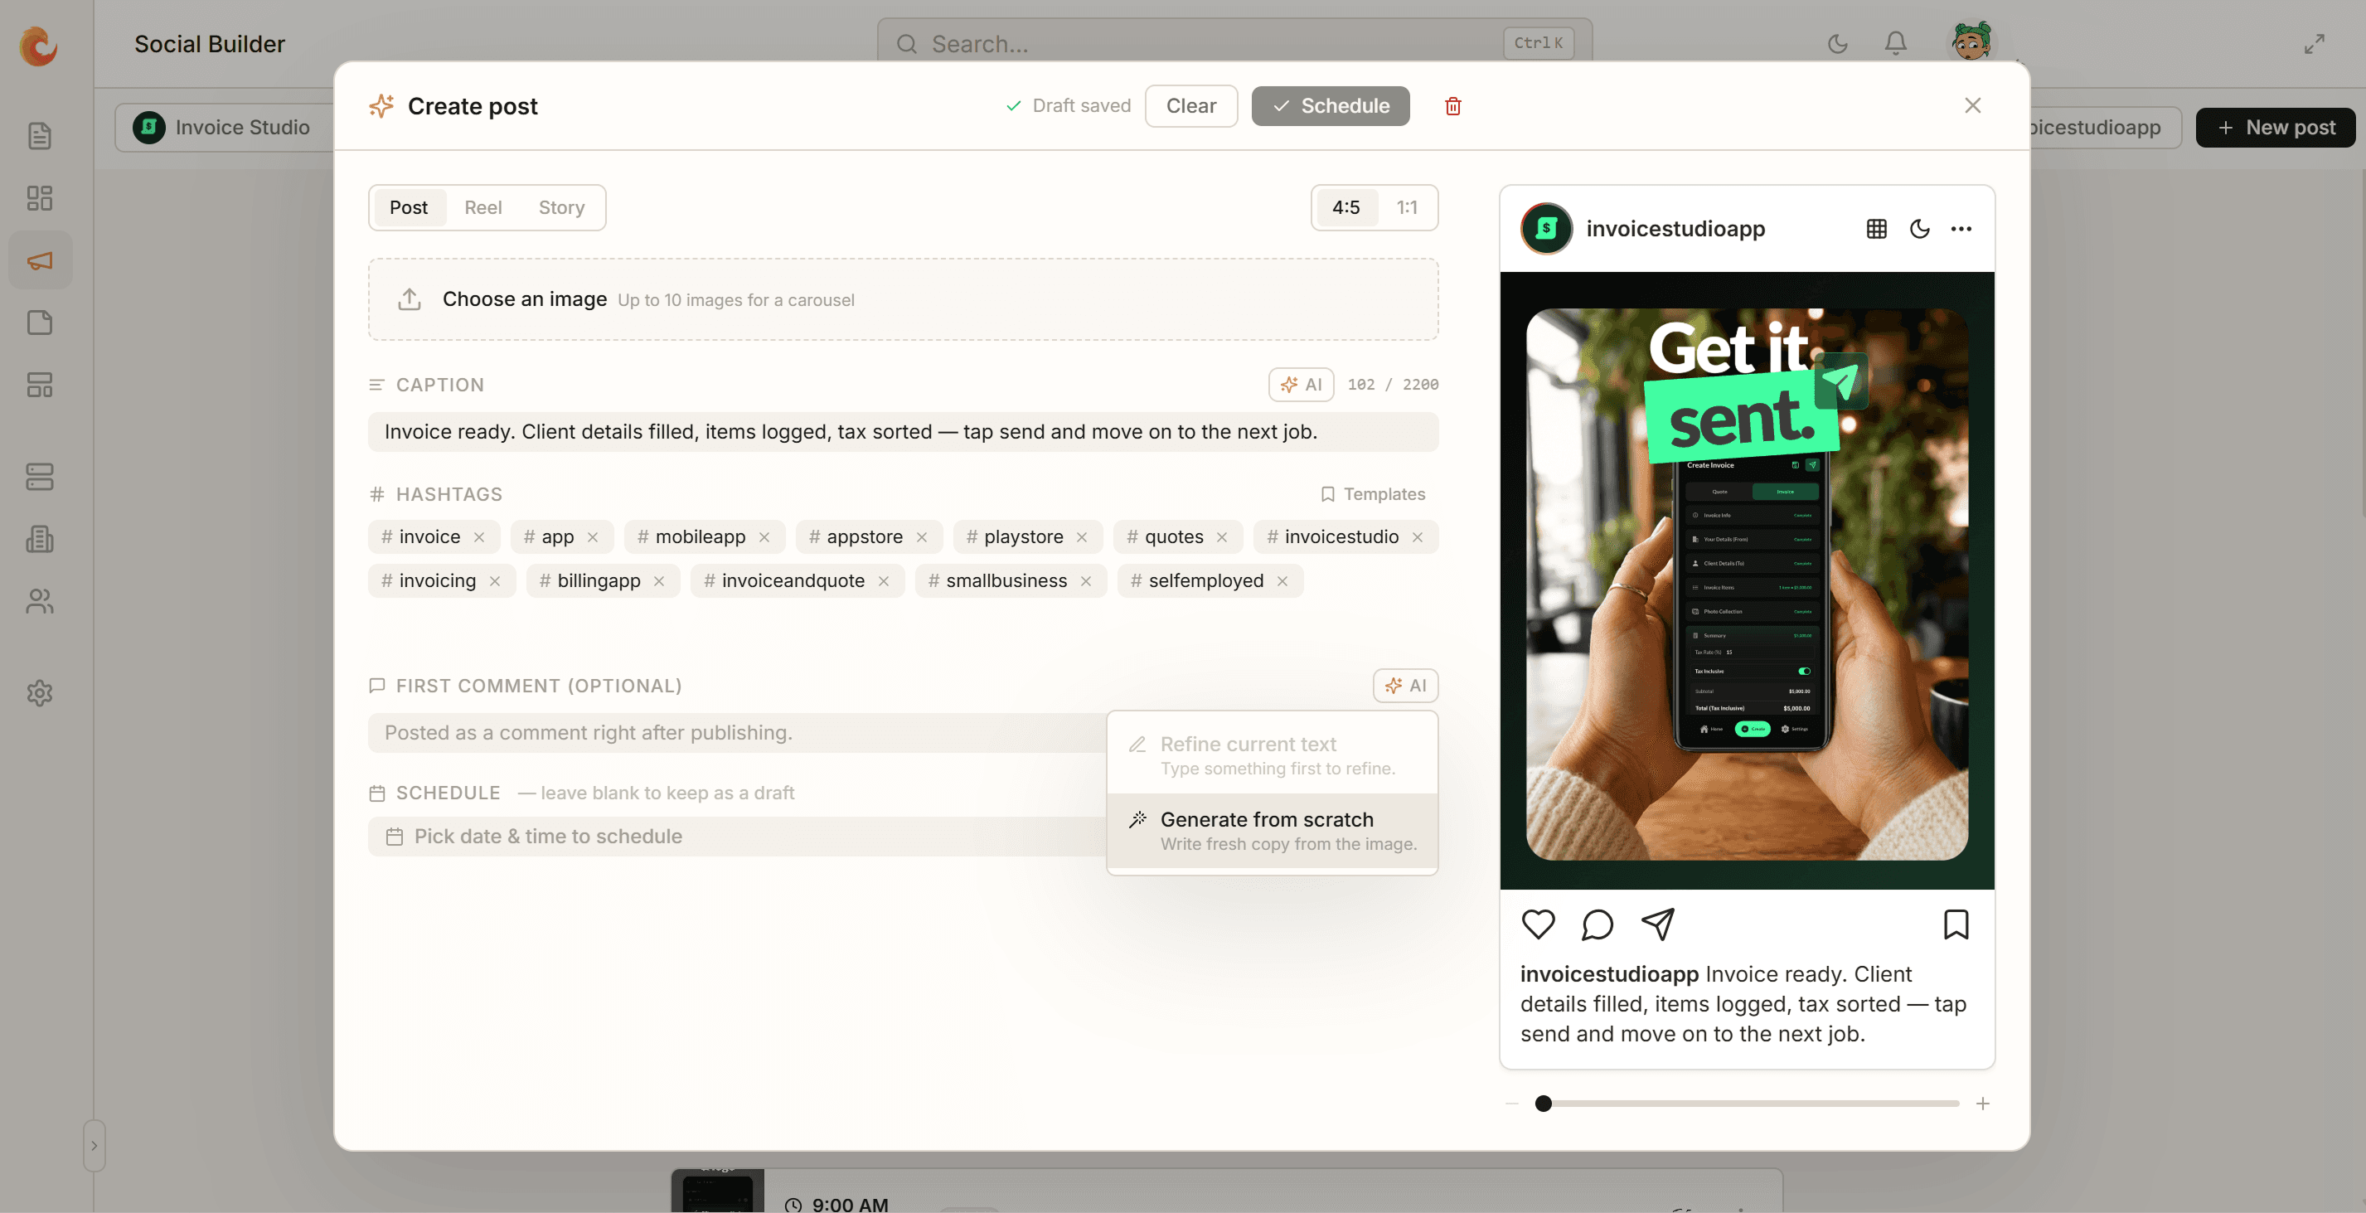Click the Clear button

[1191, 105]
